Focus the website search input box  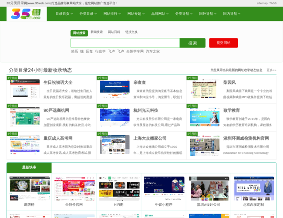click(125, 43)
